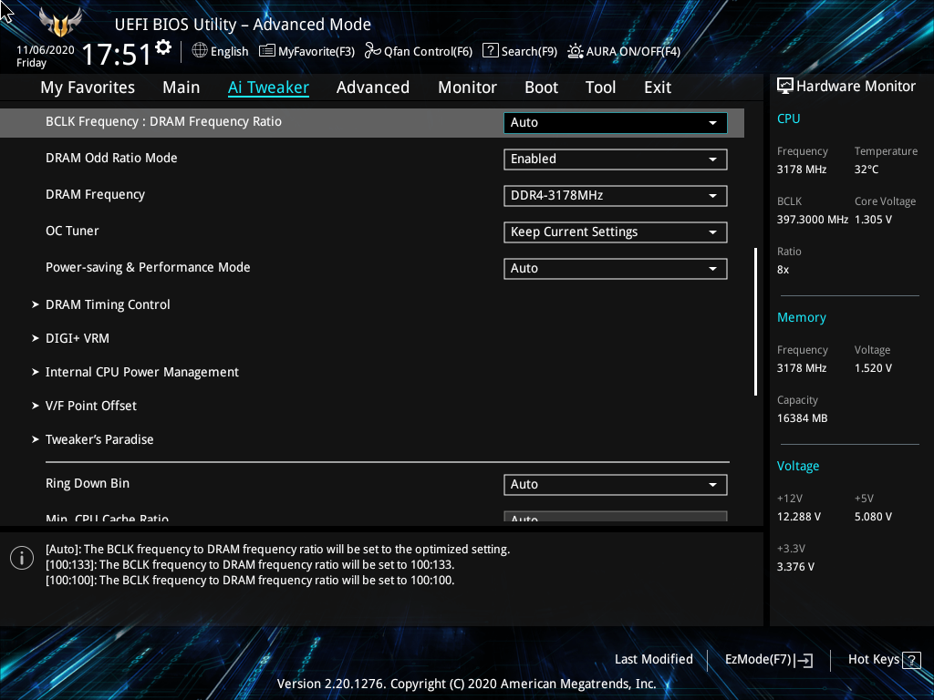Select the OC Tuner label
Viewport: 934px width, 700px height.
72,231
